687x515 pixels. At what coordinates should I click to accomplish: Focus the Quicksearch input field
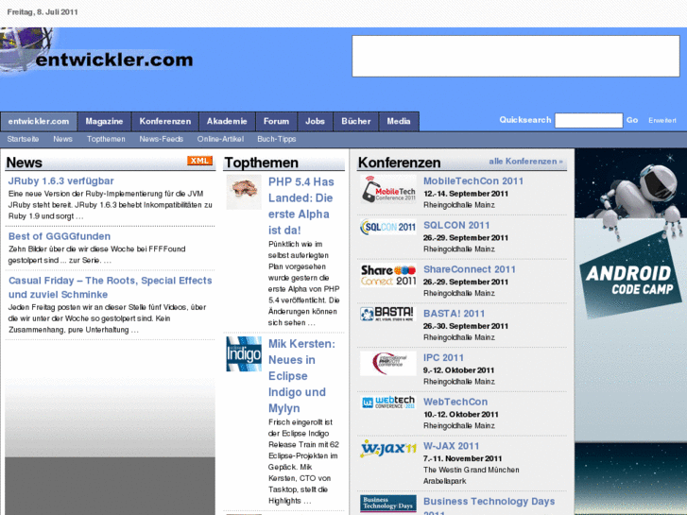click(589, 120)
